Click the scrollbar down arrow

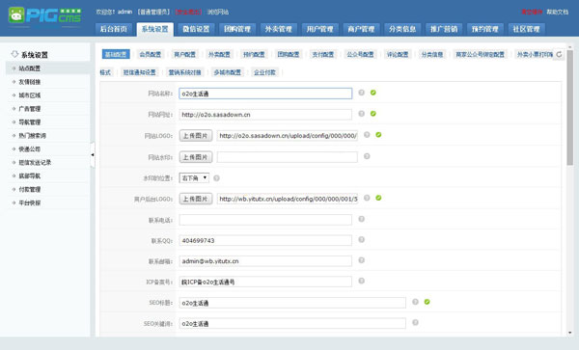[x=570, y=333]
